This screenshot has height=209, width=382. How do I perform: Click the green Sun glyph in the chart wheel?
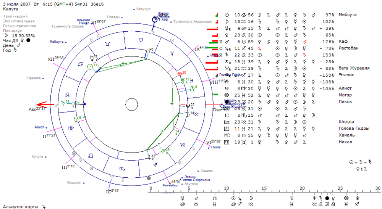(x=90, y=67)
